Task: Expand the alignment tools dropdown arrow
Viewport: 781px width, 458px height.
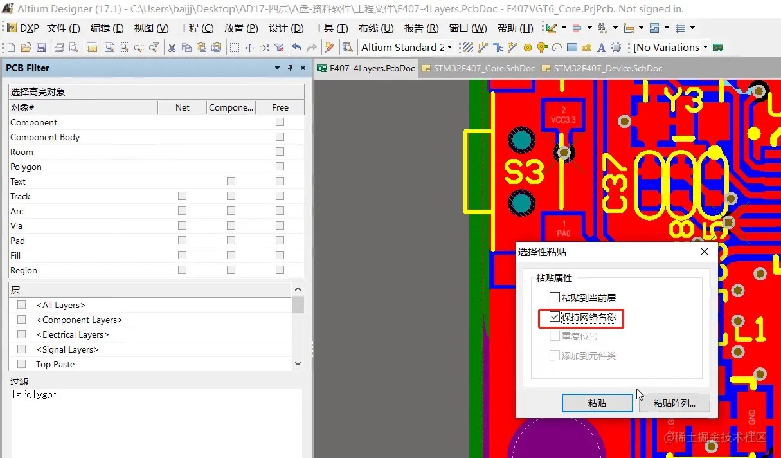Action: tap(589, 28)
